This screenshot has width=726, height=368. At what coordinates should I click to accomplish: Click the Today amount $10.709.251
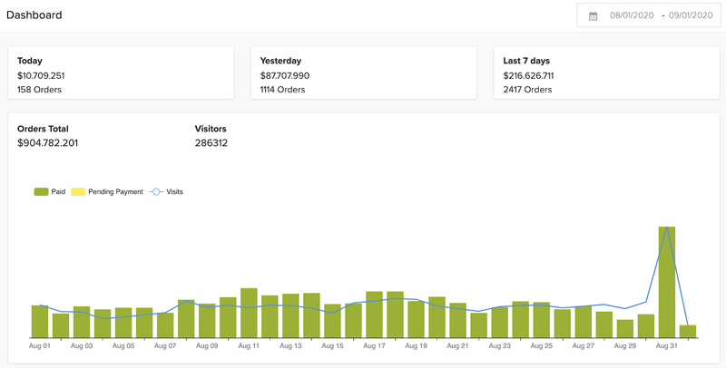[41, 75]
